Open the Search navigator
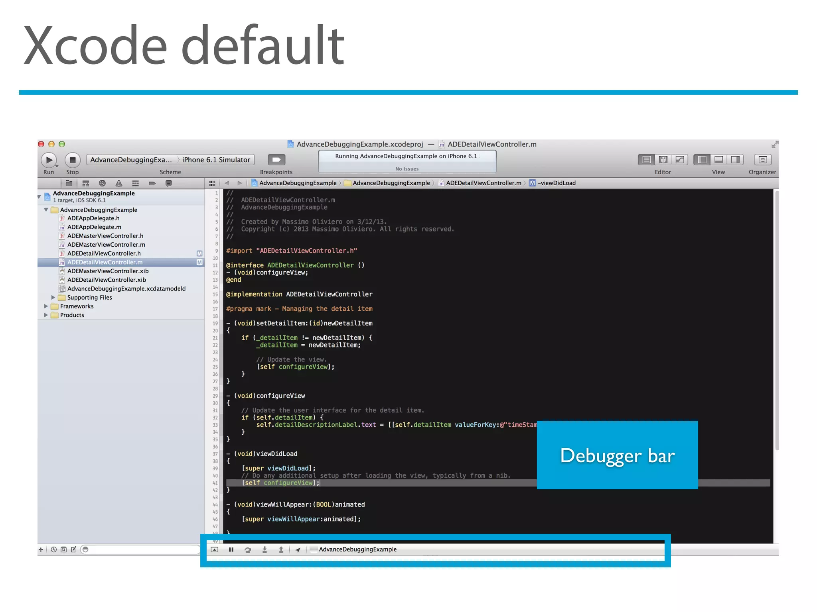Image resolution: width=817 pixels, height=612 pixels. [102, 183]
